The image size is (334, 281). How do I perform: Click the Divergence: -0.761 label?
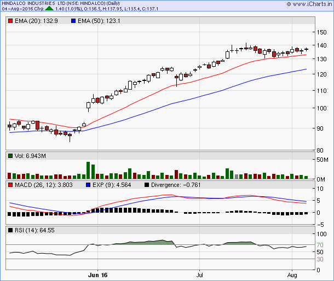(x=176, y=185)
